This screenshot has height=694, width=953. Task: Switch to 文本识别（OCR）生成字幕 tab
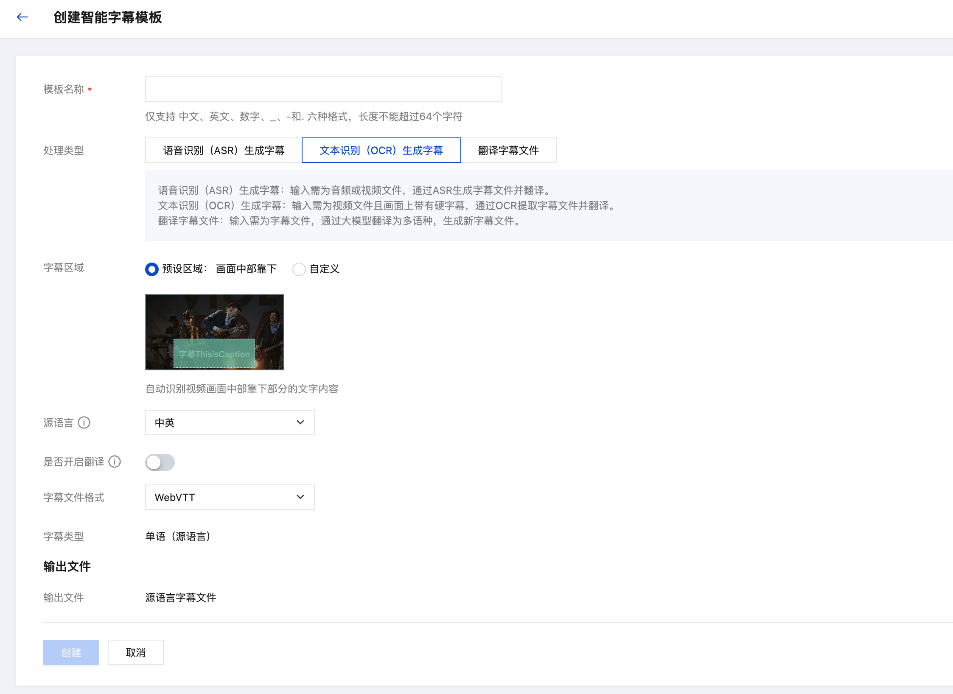381,150
